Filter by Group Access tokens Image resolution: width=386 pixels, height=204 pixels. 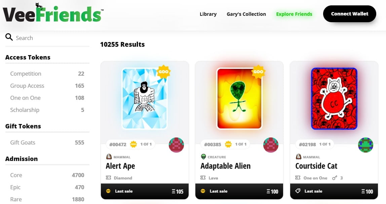click(x=47, y=86)
